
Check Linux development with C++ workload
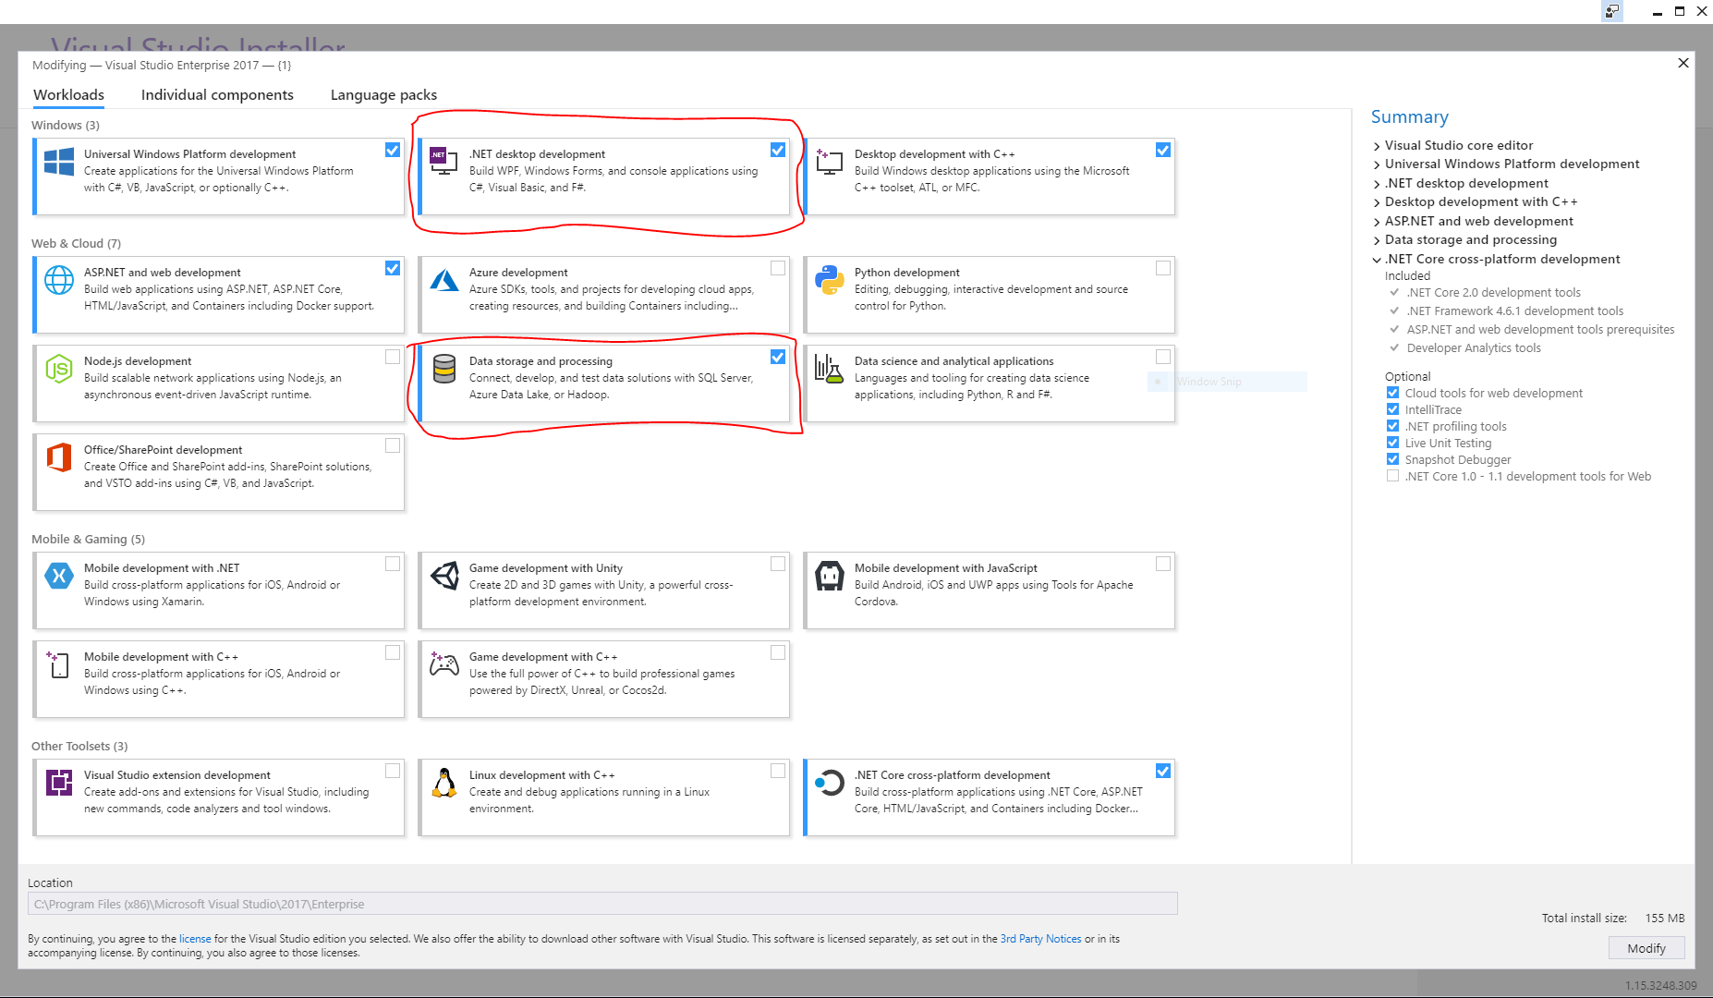(778, 771)
